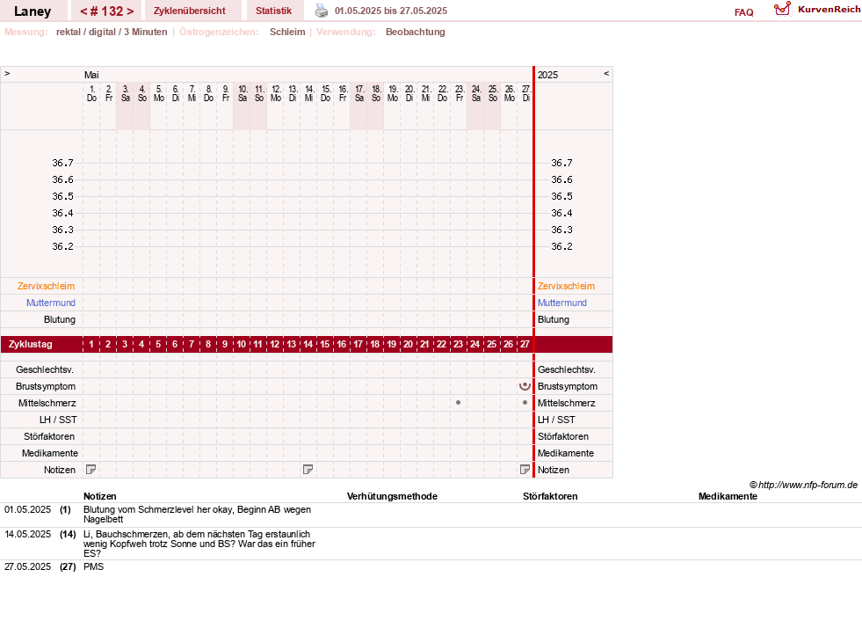862x621 pixels.
Task: Click right Zervixschleim label
Action: 566,286
